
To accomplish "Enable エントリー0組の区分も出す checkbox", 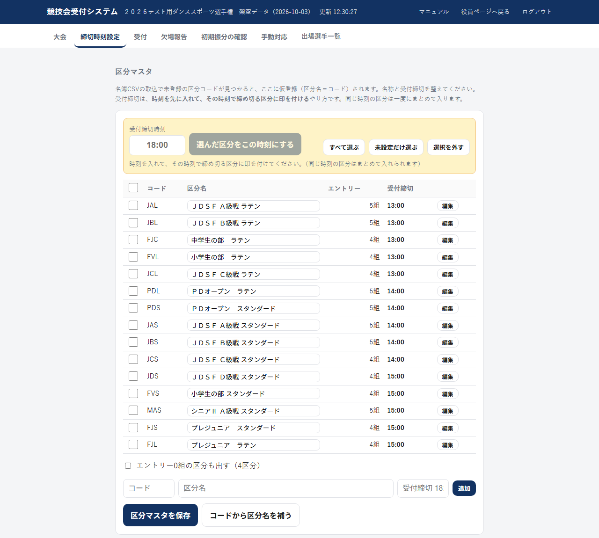I will (x=128, y=465).
